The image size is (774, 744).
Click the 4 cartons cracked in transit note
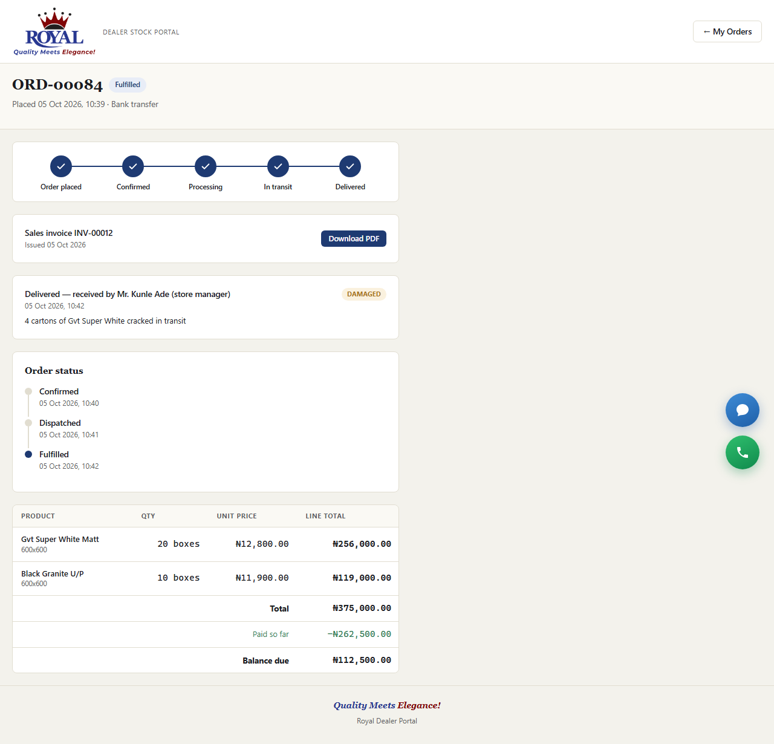coord(105,321)
